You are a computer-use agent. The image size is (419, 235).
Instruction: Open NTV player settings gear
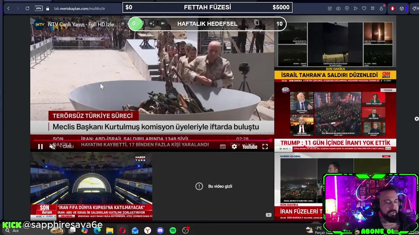point(234,147)
